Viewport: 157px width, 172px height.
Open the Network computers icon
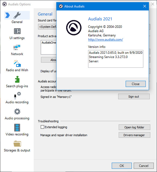click(x=17, y=47)
